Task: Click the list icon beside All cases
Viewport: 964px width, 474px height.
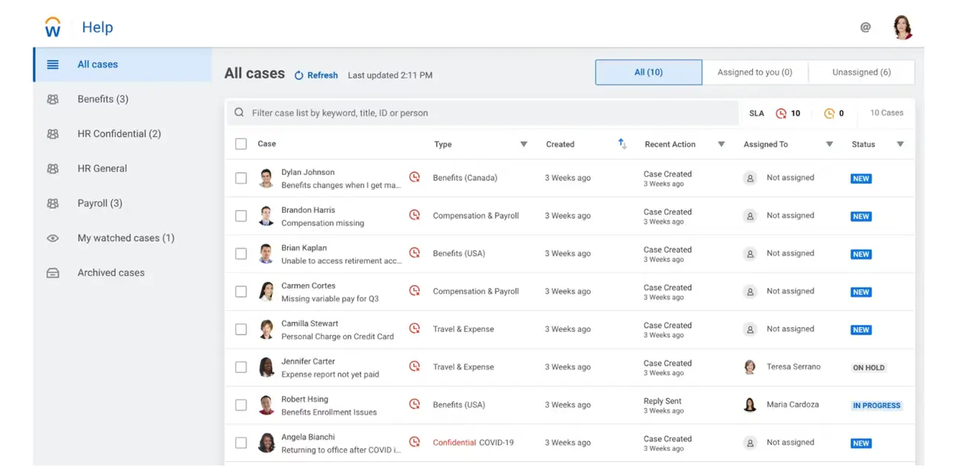Action: pos(52,64)
